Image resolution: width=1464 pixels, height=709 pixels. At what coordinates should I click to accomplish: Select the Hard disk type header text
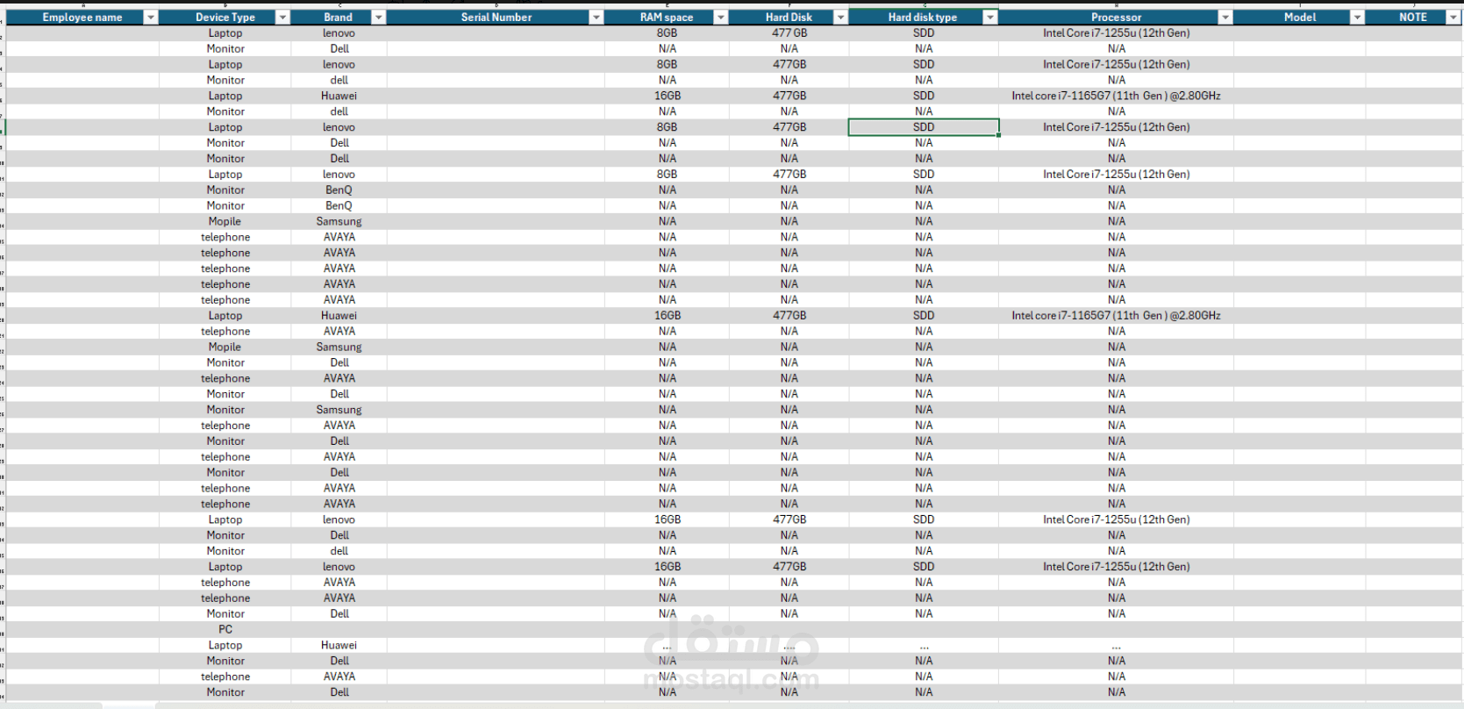click(x=922, y=18)
